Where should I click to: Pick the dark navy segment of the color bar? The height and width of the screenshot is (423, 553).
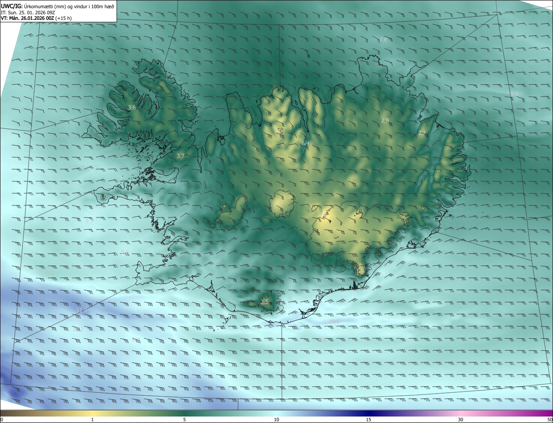tap(369, 413)
